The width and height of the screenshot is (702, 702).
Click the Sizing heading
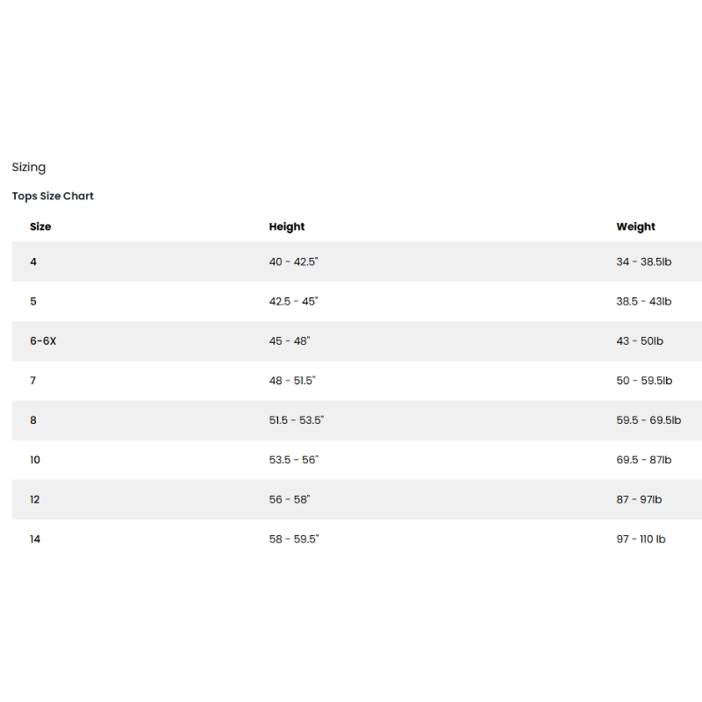point(29,168)
